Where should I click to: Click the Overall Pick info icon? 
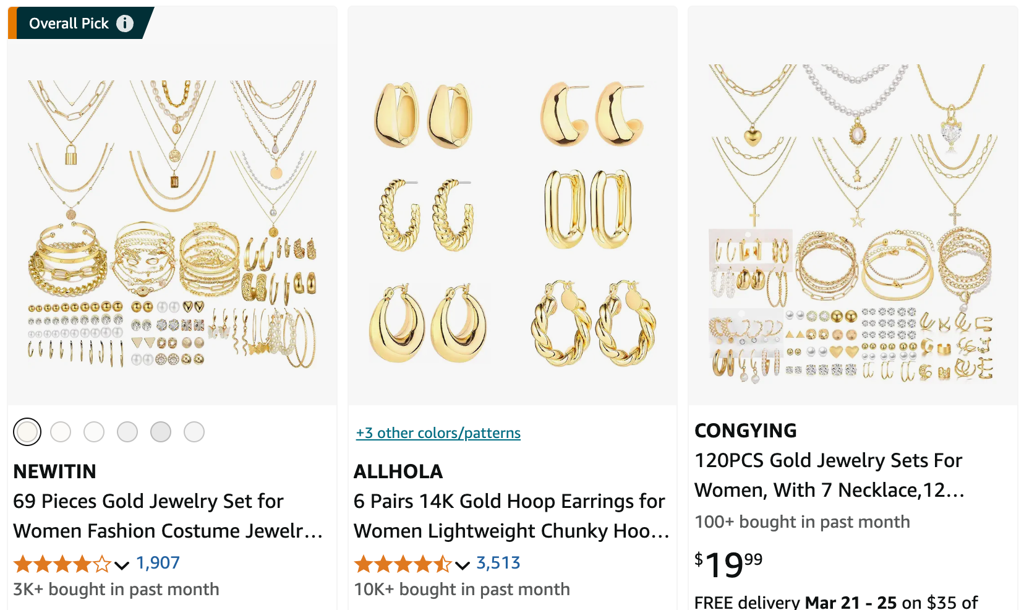[126, 23]
